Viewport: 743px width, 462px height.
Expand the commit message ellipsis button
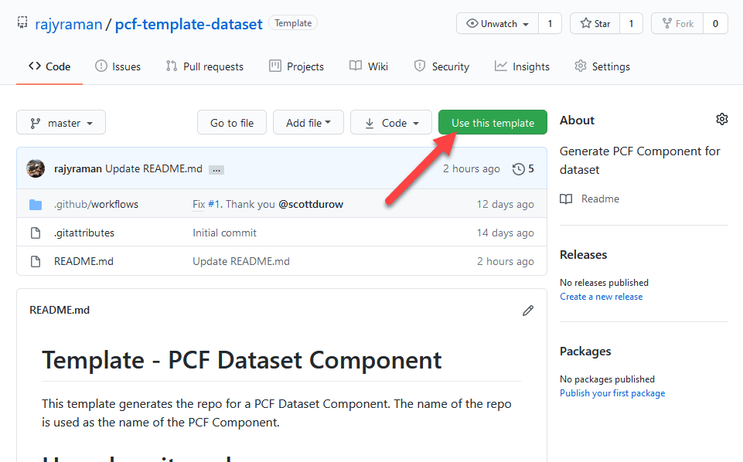pyautogui.click(x=216, y=169)
